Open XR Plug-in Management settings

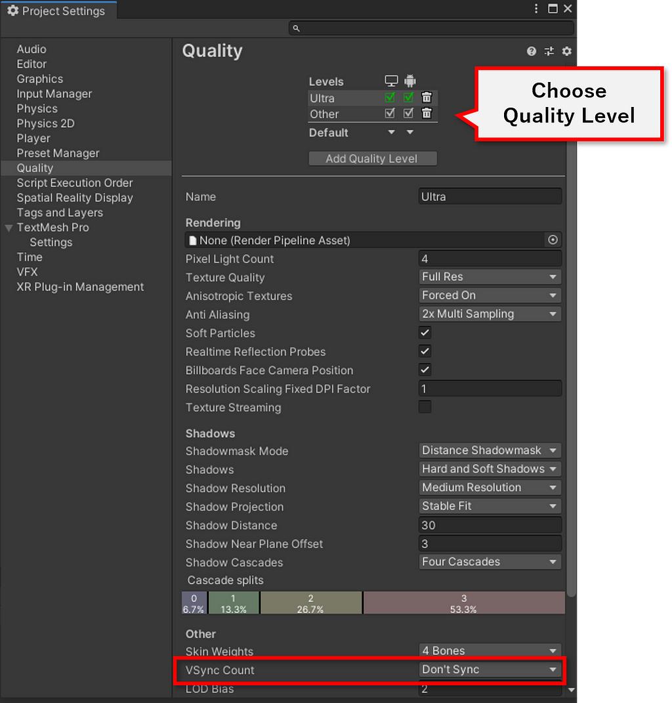(x=80, y=286)
